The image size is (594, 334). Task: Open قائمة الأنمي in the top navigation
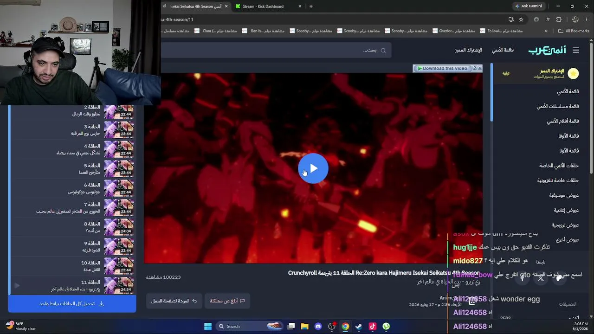503,50
